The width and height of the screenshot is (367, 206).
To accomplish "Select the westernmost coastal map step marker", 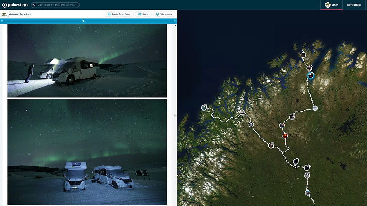I will (x=204, y=107).
